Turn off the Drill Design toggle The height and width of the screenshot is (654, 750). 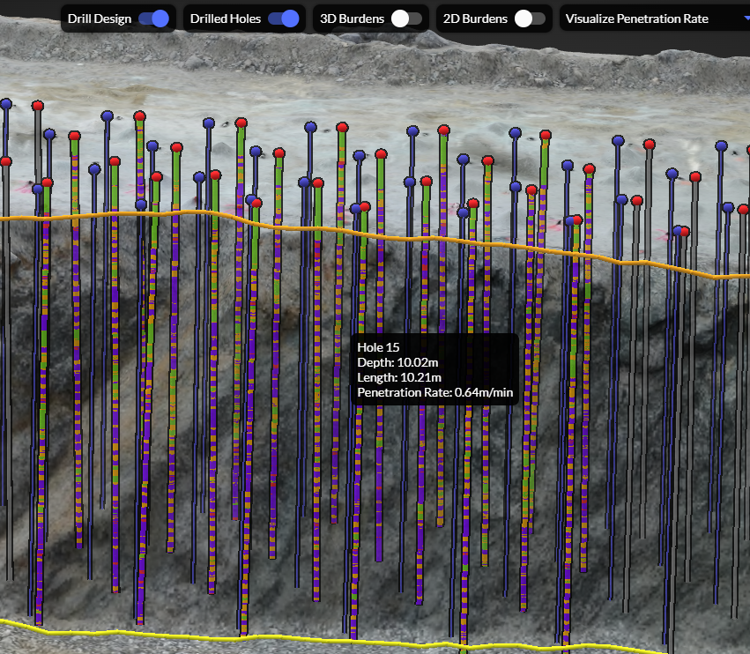click(153, 19)
